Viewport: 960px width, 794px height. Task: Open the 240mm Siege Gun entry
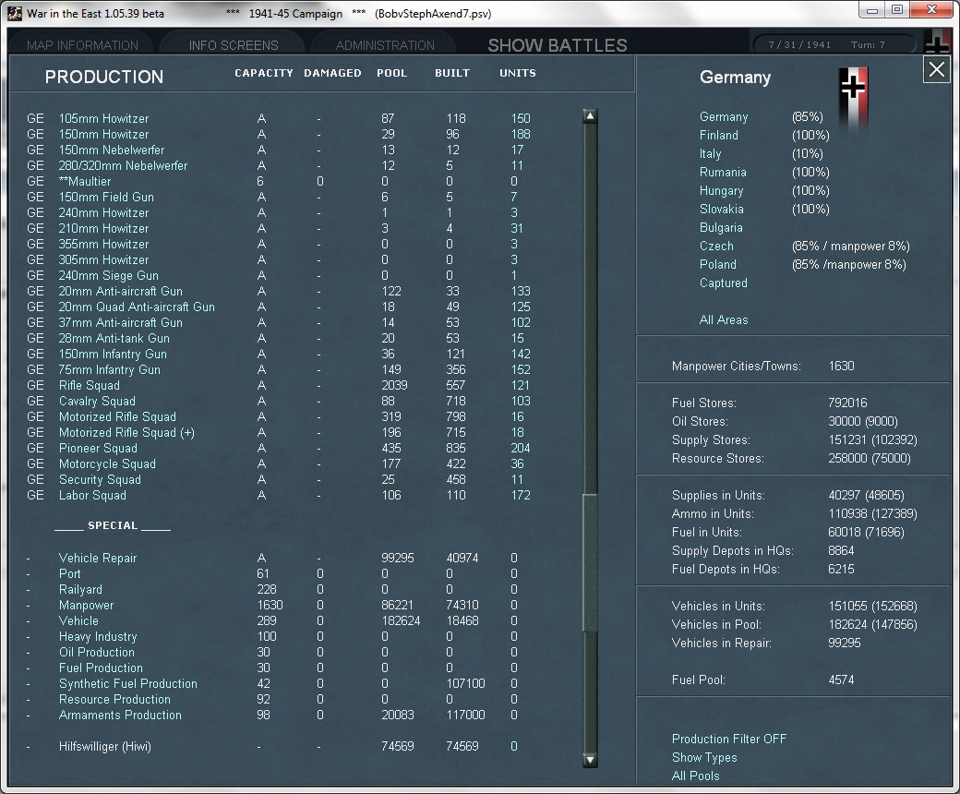click(x=108, y=275)
